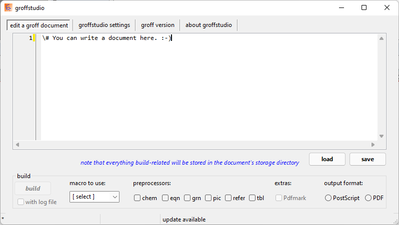Click the save button
Viewport: 399px width, 225px height.
click(x=367, y=159)
